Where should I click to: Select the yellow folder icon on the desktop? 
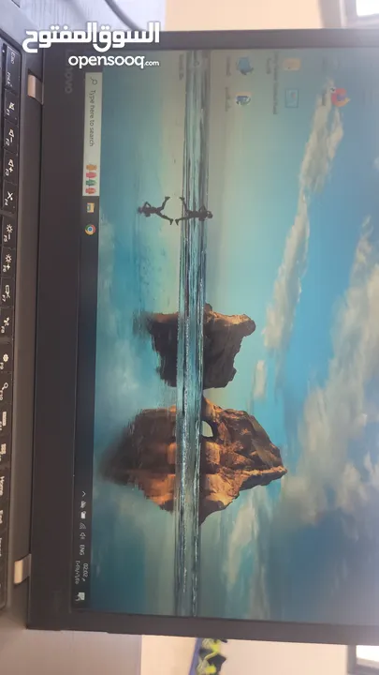point(292,64)
